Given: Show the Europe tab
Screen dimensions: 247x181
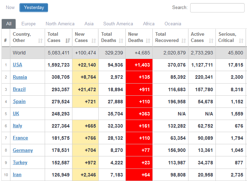Looking at the screenshot, I should point(28,24).
